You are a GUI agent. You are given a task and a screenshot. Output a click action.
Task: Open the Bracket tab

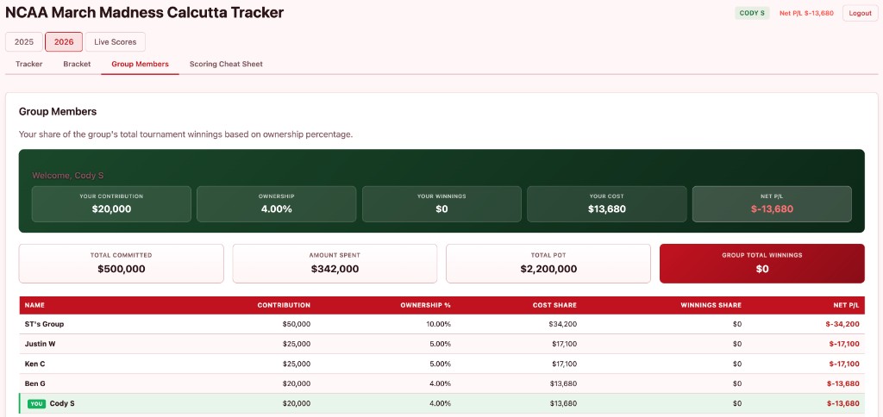coord(77,64)
